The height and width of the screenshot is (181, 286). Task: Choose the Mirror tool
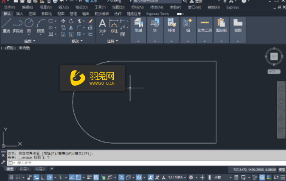(x=71, y=28)
